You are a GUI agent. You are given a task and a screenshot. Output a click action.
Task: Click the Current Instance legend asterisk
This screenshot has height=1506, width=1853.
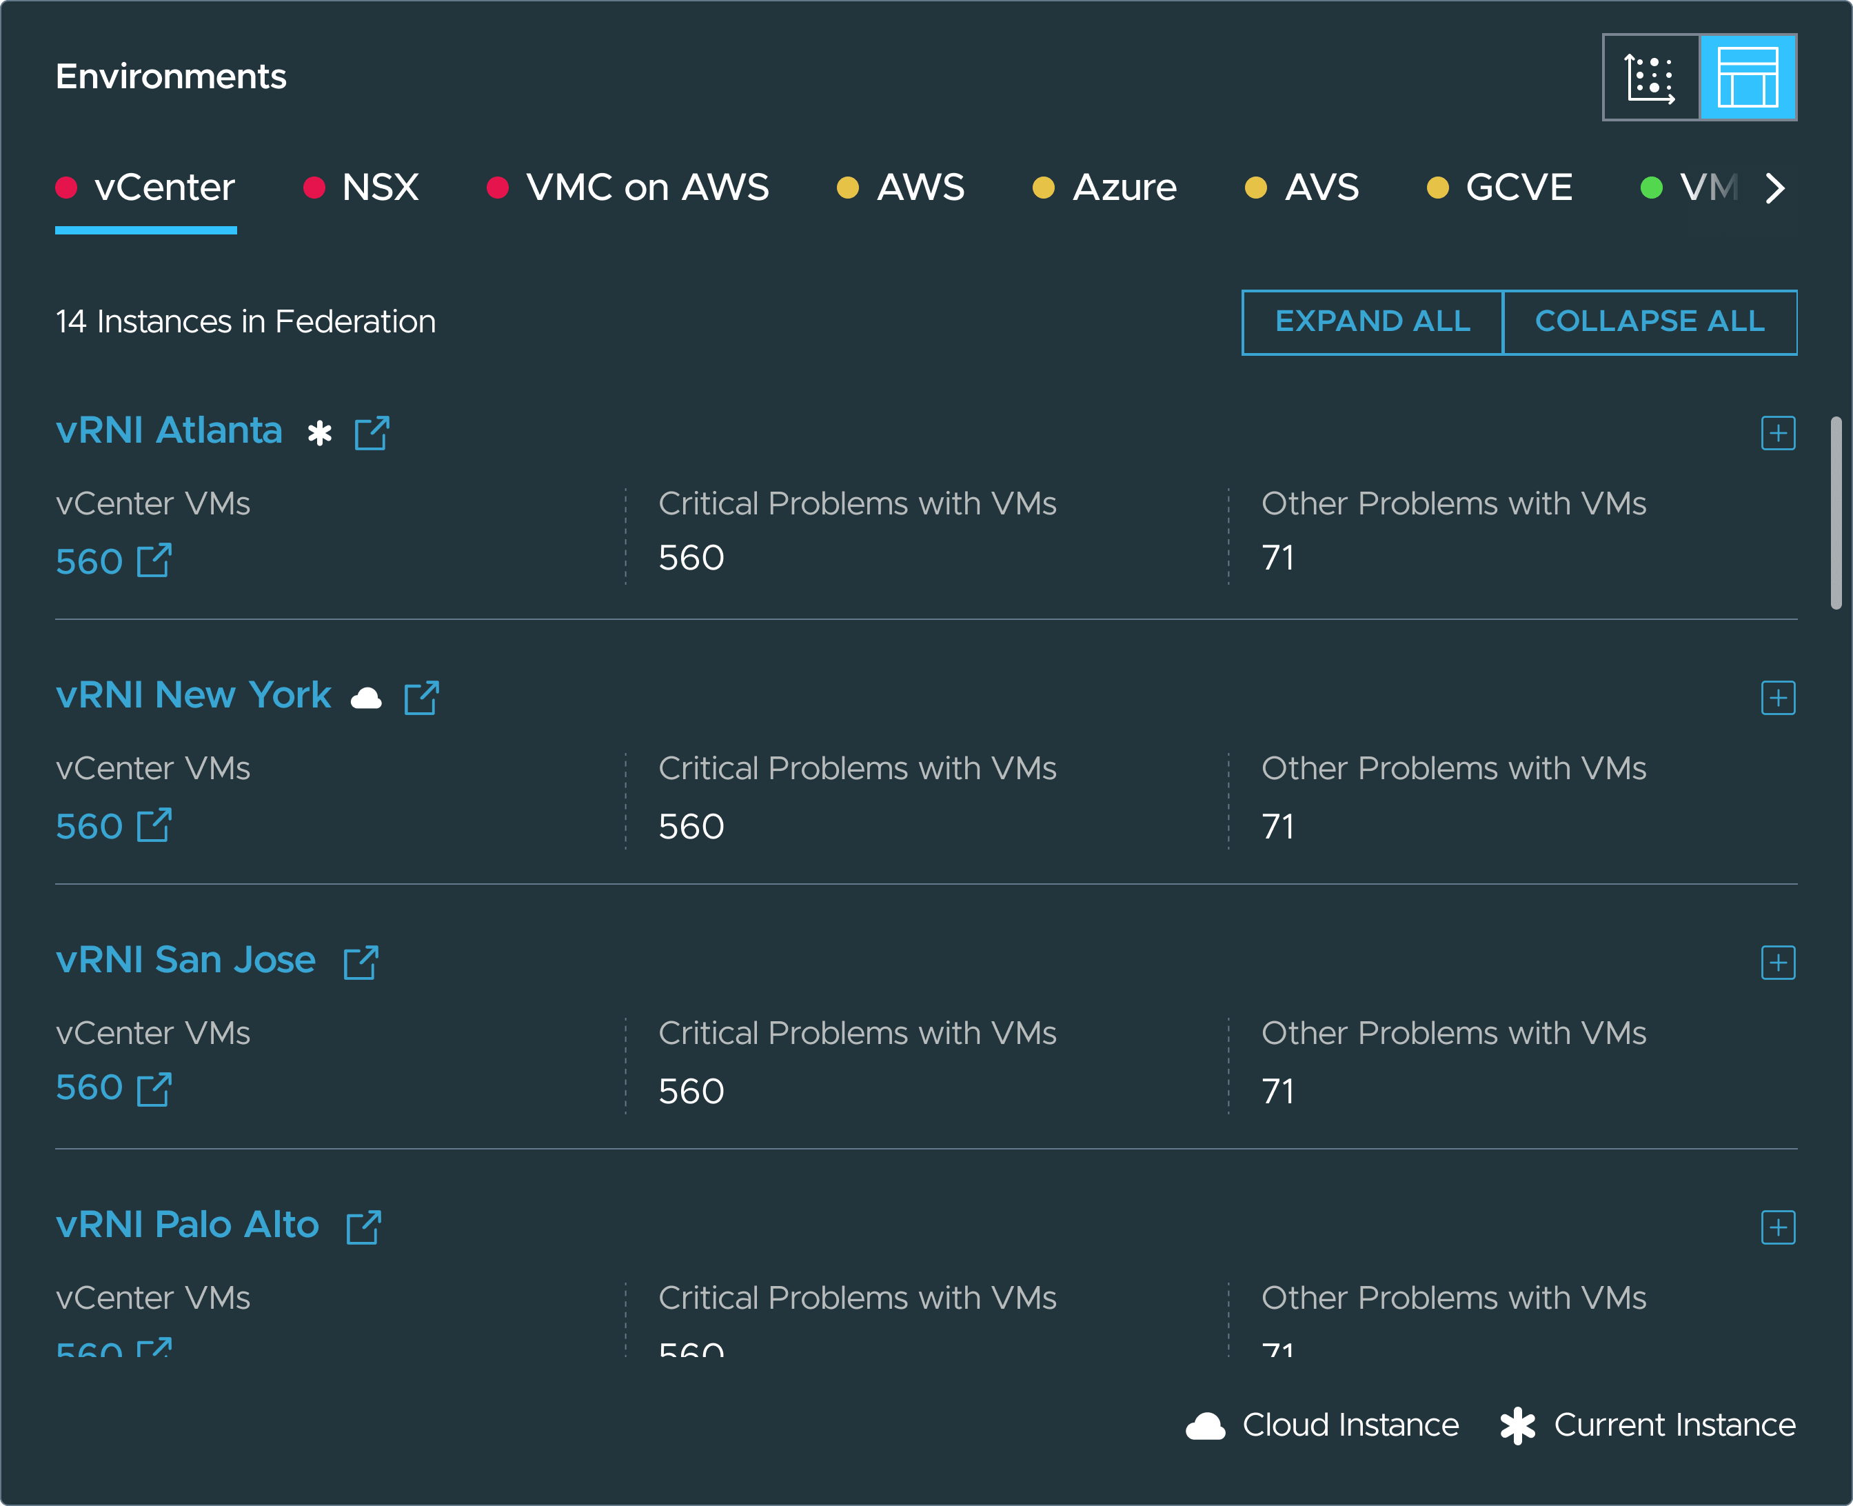(x=1517, y=1425)
